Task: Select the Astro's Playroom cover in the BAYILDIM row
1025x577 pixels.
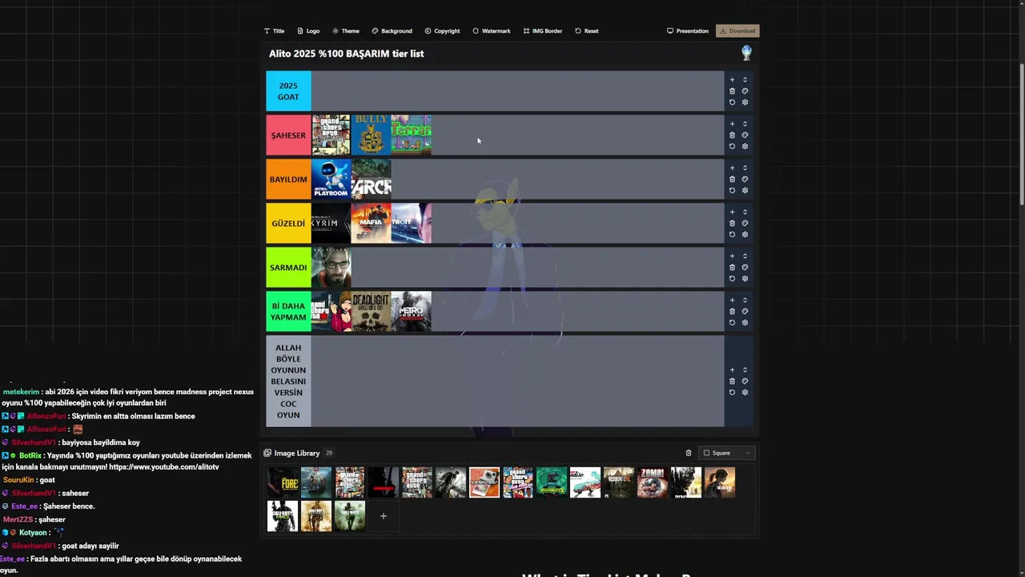Action: (332, 179)
